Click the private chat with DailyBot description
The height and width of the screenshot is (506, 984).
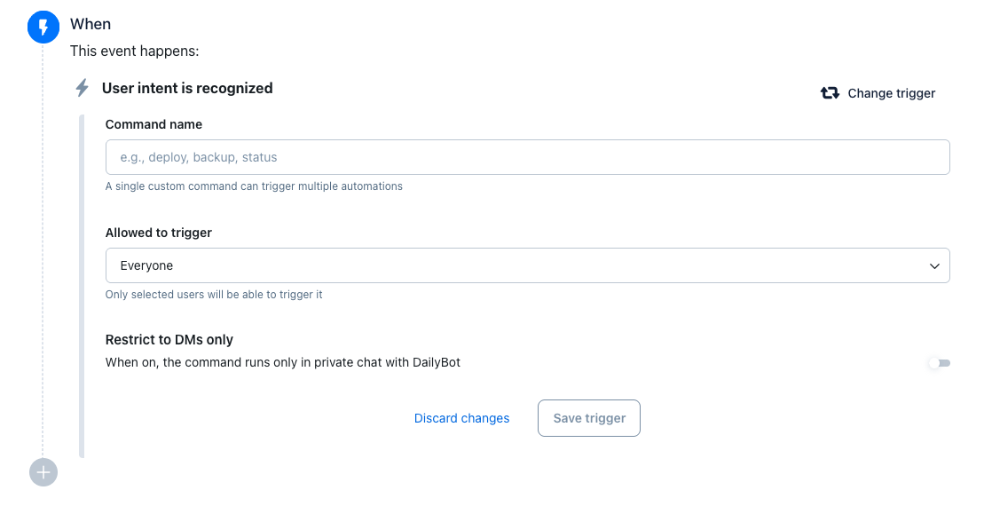click(x=282, y=362)
